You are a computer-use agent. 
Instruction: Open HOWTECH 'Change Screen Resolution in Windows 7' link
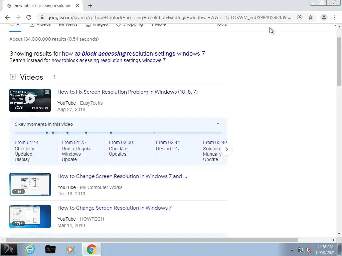[115, 208]
